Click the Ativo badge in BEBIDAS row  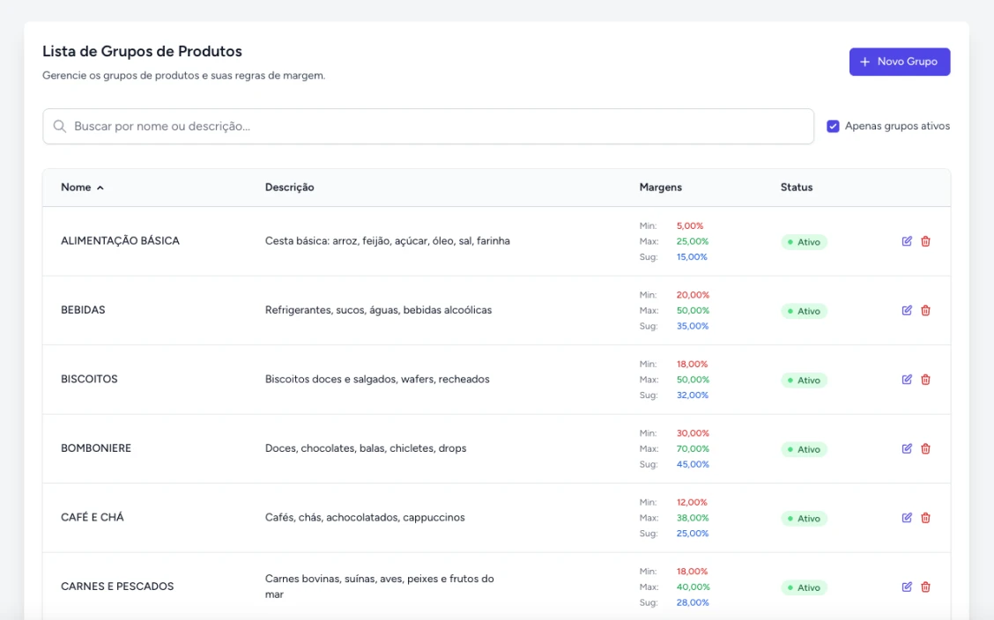click(x=804, y=311)
